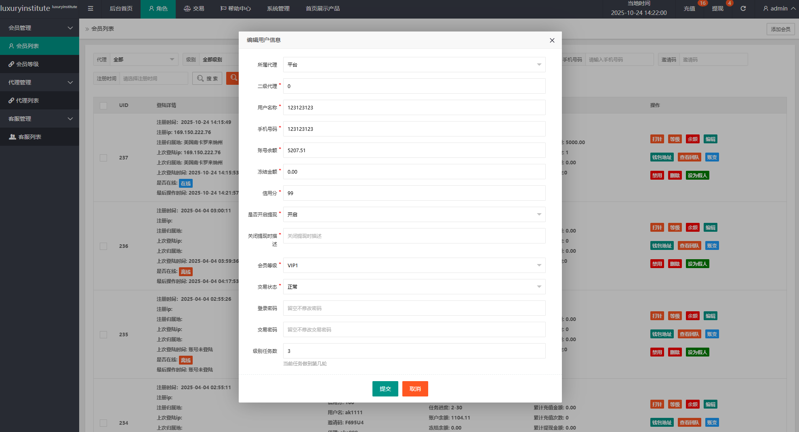Tick the checkbox for UID 236

(103, 246)
